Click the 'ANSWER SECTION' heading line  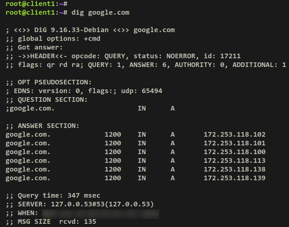coord(43,126)
